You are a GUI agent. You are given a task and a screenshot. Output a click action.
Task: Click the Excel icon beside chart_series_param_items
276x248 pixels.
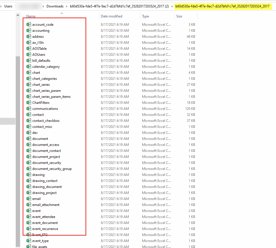pyautogui.click(x=29, y=96)
